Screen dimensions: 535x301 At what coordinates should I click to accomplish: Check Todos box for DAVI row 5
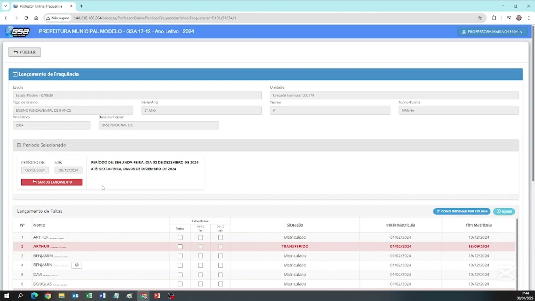tap(180, 275)
